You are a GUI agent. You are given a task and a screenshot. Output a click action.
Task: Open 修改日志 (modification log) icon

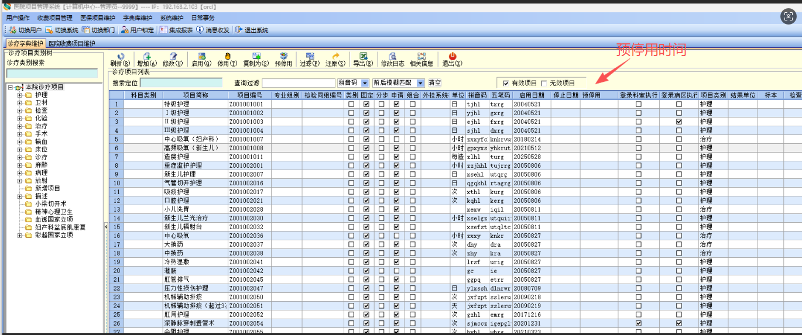392,56
